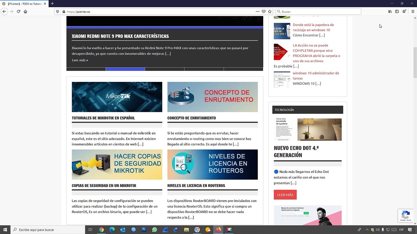
Task: Select the first slider indicator segment
Action: [86, 69]
